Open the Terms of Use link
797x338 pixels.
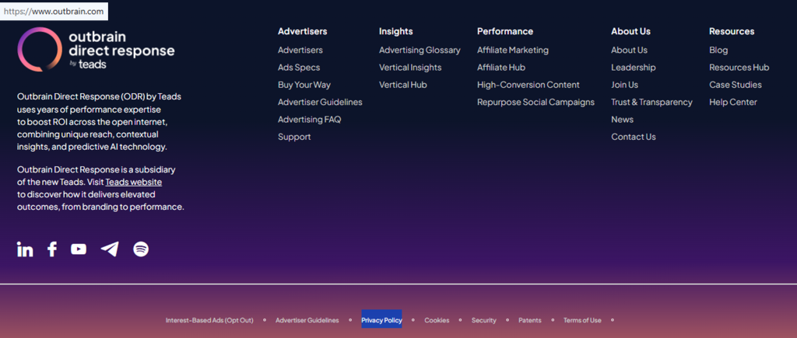click(582, 320)
